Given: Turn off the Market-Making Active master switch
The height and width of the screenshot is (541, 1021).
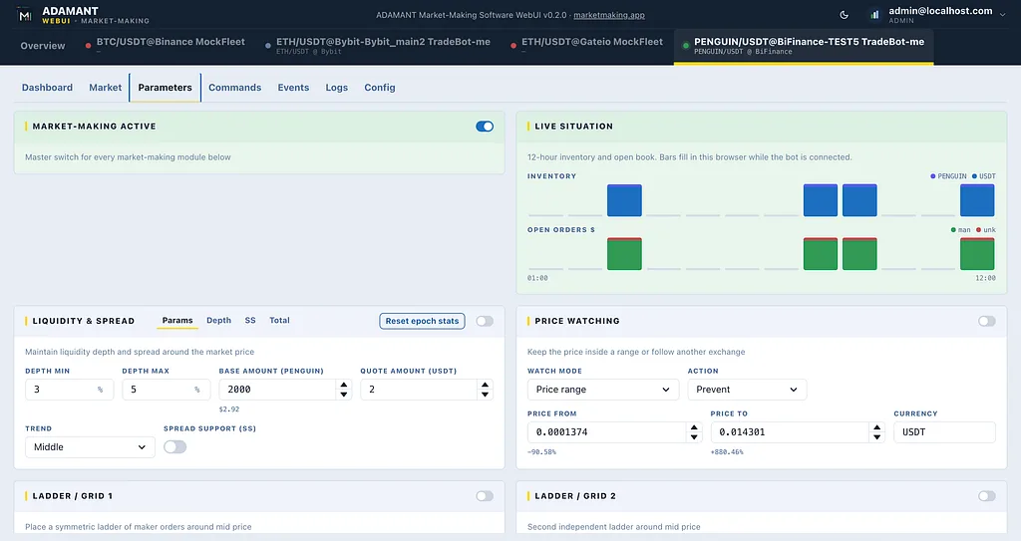Looking at the screenshot, I should click(x=485, y=127).
